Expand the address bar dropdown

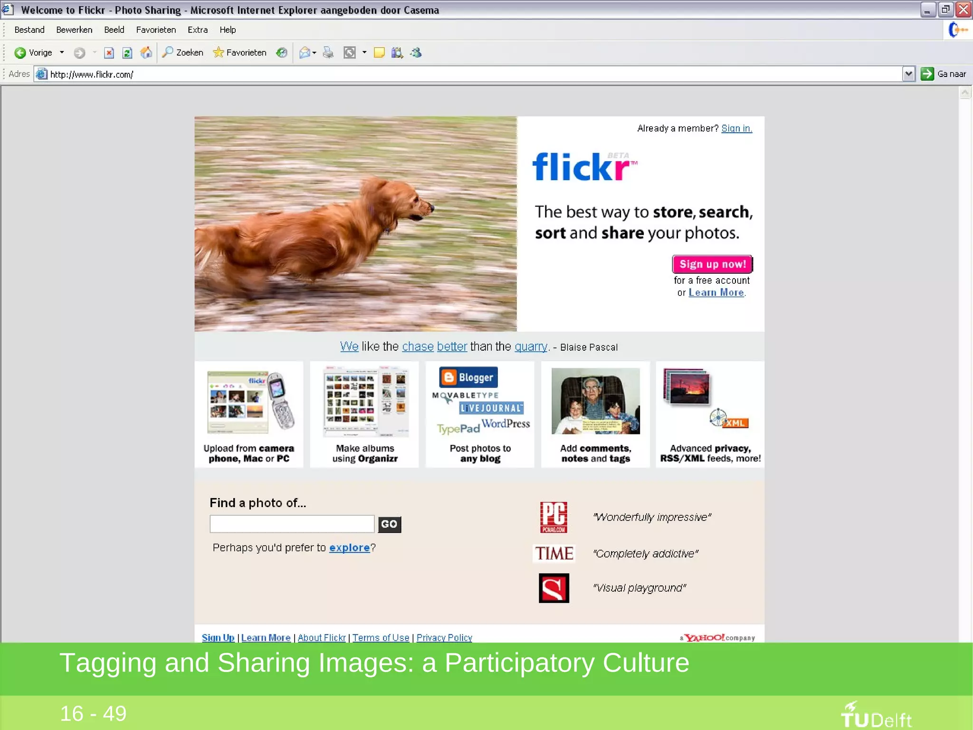908,74
